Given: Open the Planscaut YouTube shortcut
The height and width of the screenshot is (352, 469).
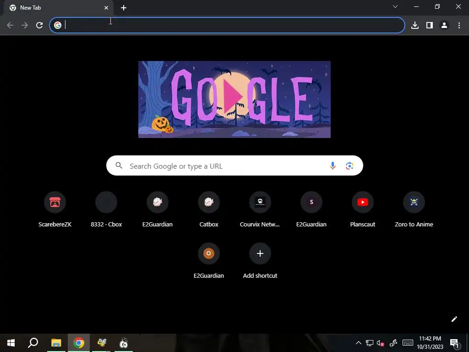Looking at the screenshot, I should tap(363, 210).
